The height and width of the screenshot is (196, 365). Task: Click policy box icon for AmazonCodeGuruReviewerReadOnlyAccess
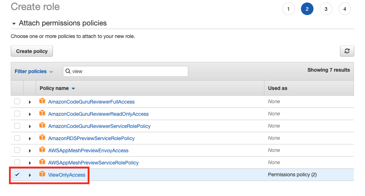[x=42, y=113]
